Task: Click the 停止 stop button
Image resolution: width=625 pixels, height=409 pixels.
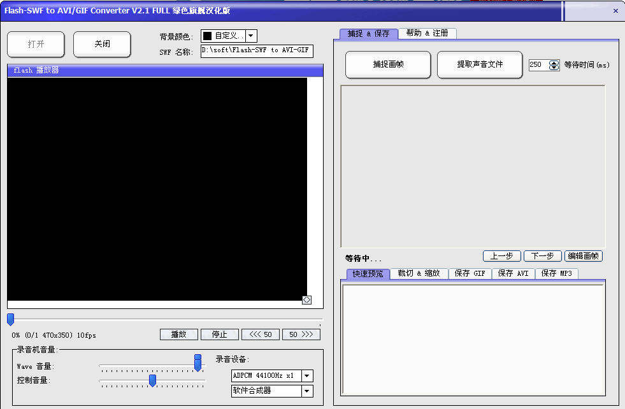Action: 220,334
